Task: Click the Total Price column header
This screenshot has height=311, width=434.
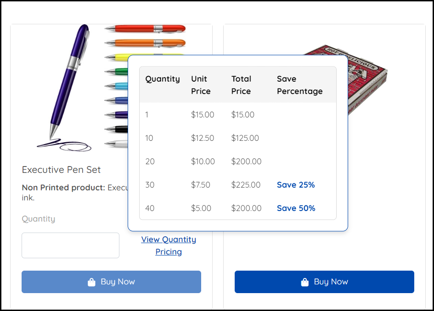Action: point(241,85)
